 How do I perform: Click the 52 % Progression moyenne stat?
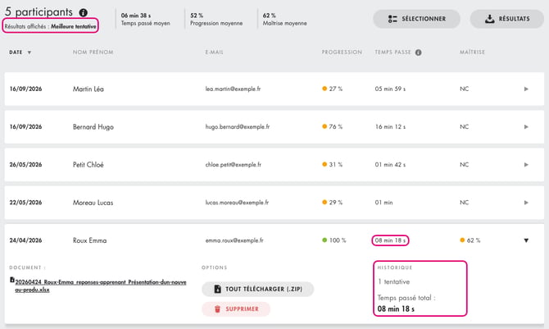(x=216, y=20)
